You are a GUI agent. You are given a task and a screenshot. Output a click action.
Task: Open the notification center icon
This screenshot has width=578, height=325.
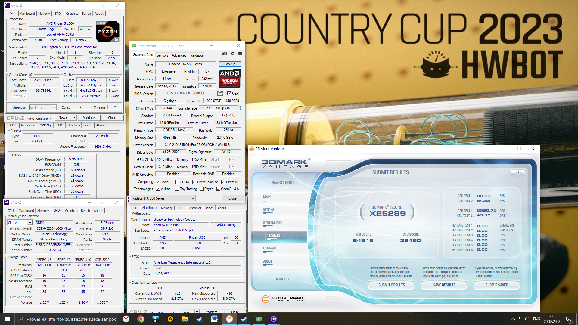pos(568,319)
